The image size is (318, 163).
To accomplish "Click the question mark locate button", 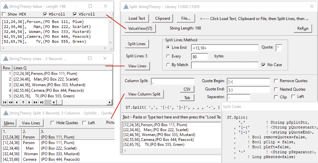I will 23,102.
